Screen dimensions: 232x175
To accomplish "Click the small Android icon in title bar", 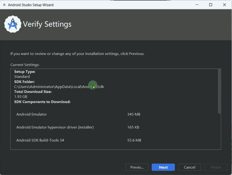I will tap(4, 5).
